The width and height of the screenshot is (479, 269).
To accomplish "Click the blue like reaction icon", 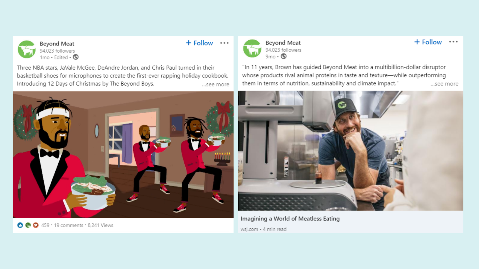I will pyautogui.click(x=20, y=225).
